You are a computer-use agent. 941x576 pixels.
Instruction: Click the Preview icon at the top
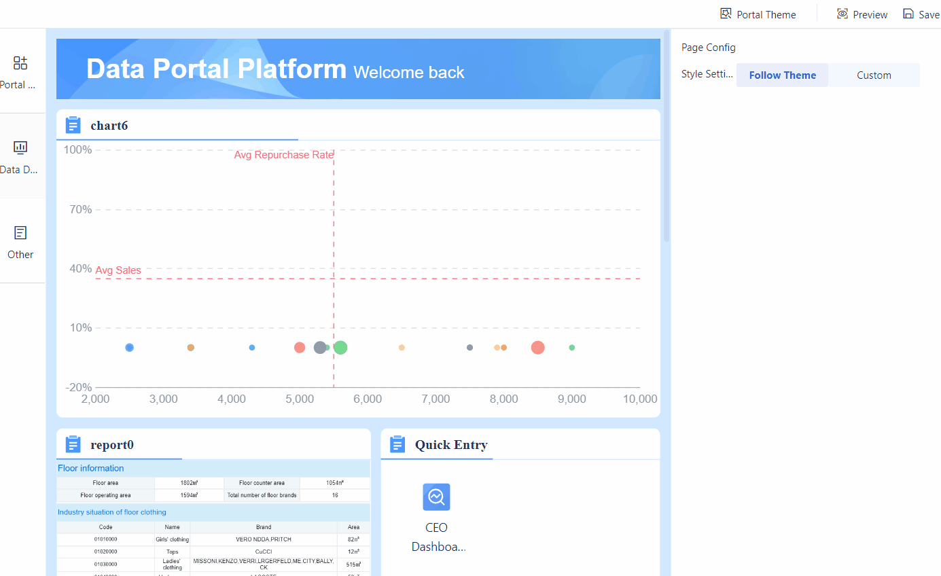pyautogui.click(x=841, y=14)
